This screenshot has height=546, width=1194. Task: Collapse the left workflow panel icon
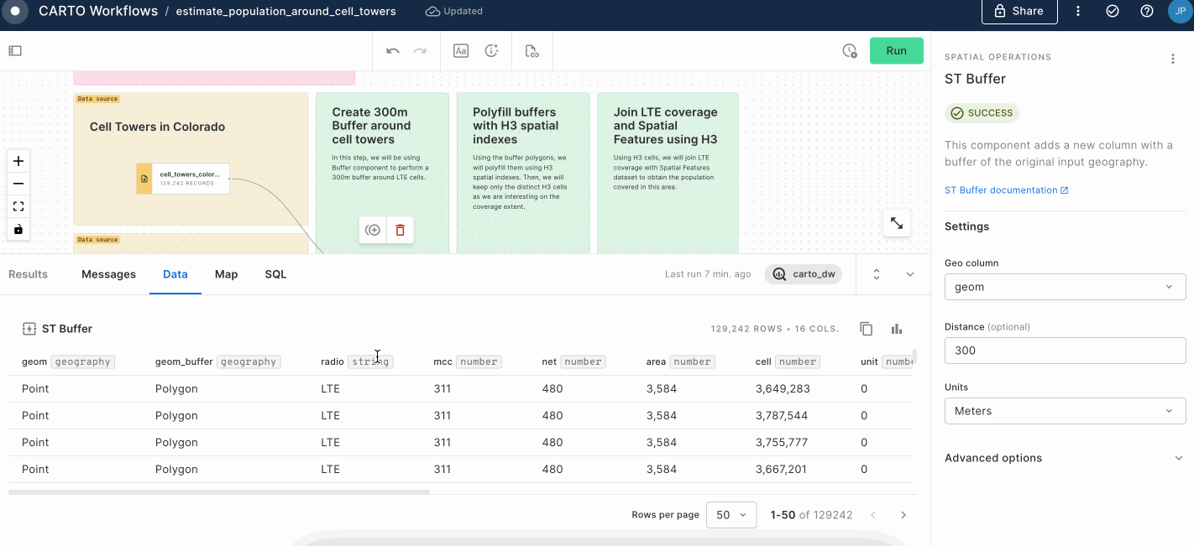(14, 51)
